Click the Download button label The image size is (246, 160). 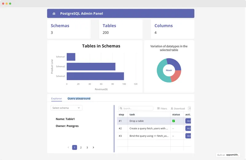point(179,109)
